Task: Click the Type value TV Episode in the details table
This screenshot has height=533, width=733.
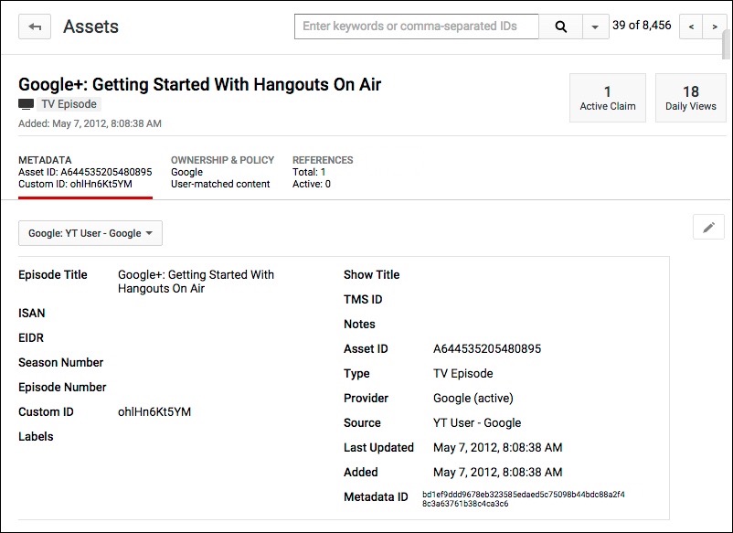Action: [462, 374]
